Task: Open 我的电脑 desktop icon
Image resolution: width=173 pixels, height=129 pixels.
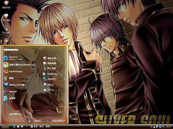Action: pos(6,17)
